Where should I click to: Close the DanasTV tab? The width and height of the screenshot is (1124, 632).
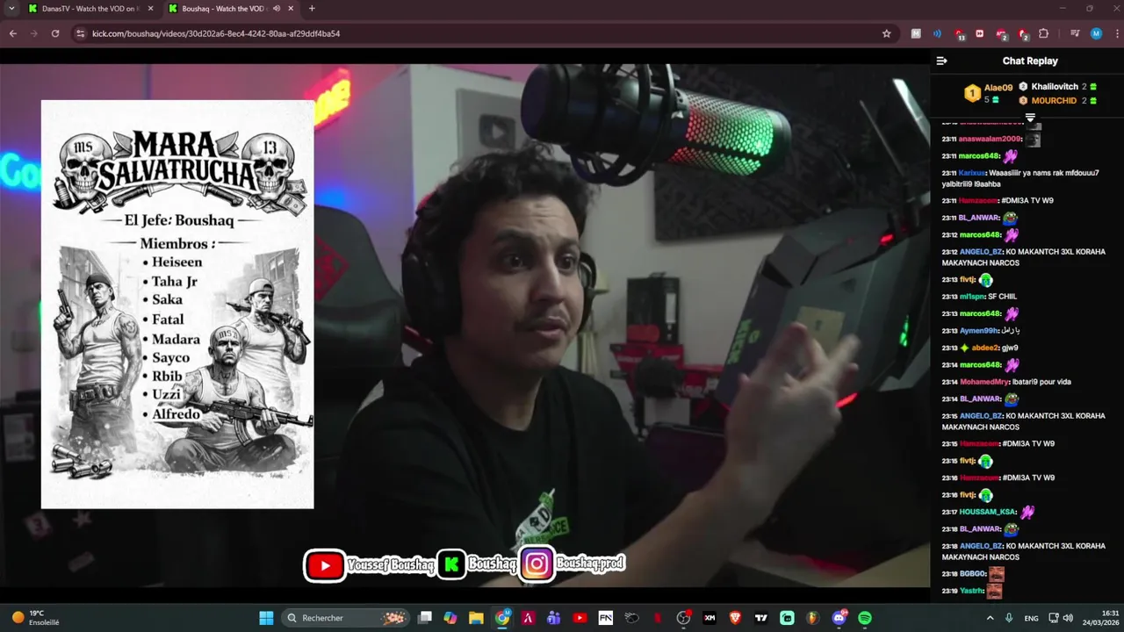pos(150,9)
